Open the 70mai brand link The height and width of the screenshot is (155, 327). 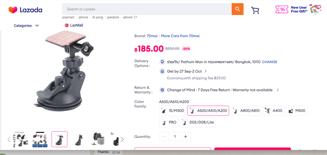[x=152, y=36]
